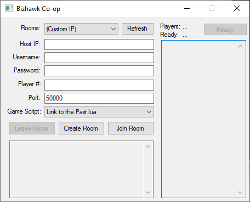
Task: Click inside the bottom log text area
Action: tap(77, 170)
